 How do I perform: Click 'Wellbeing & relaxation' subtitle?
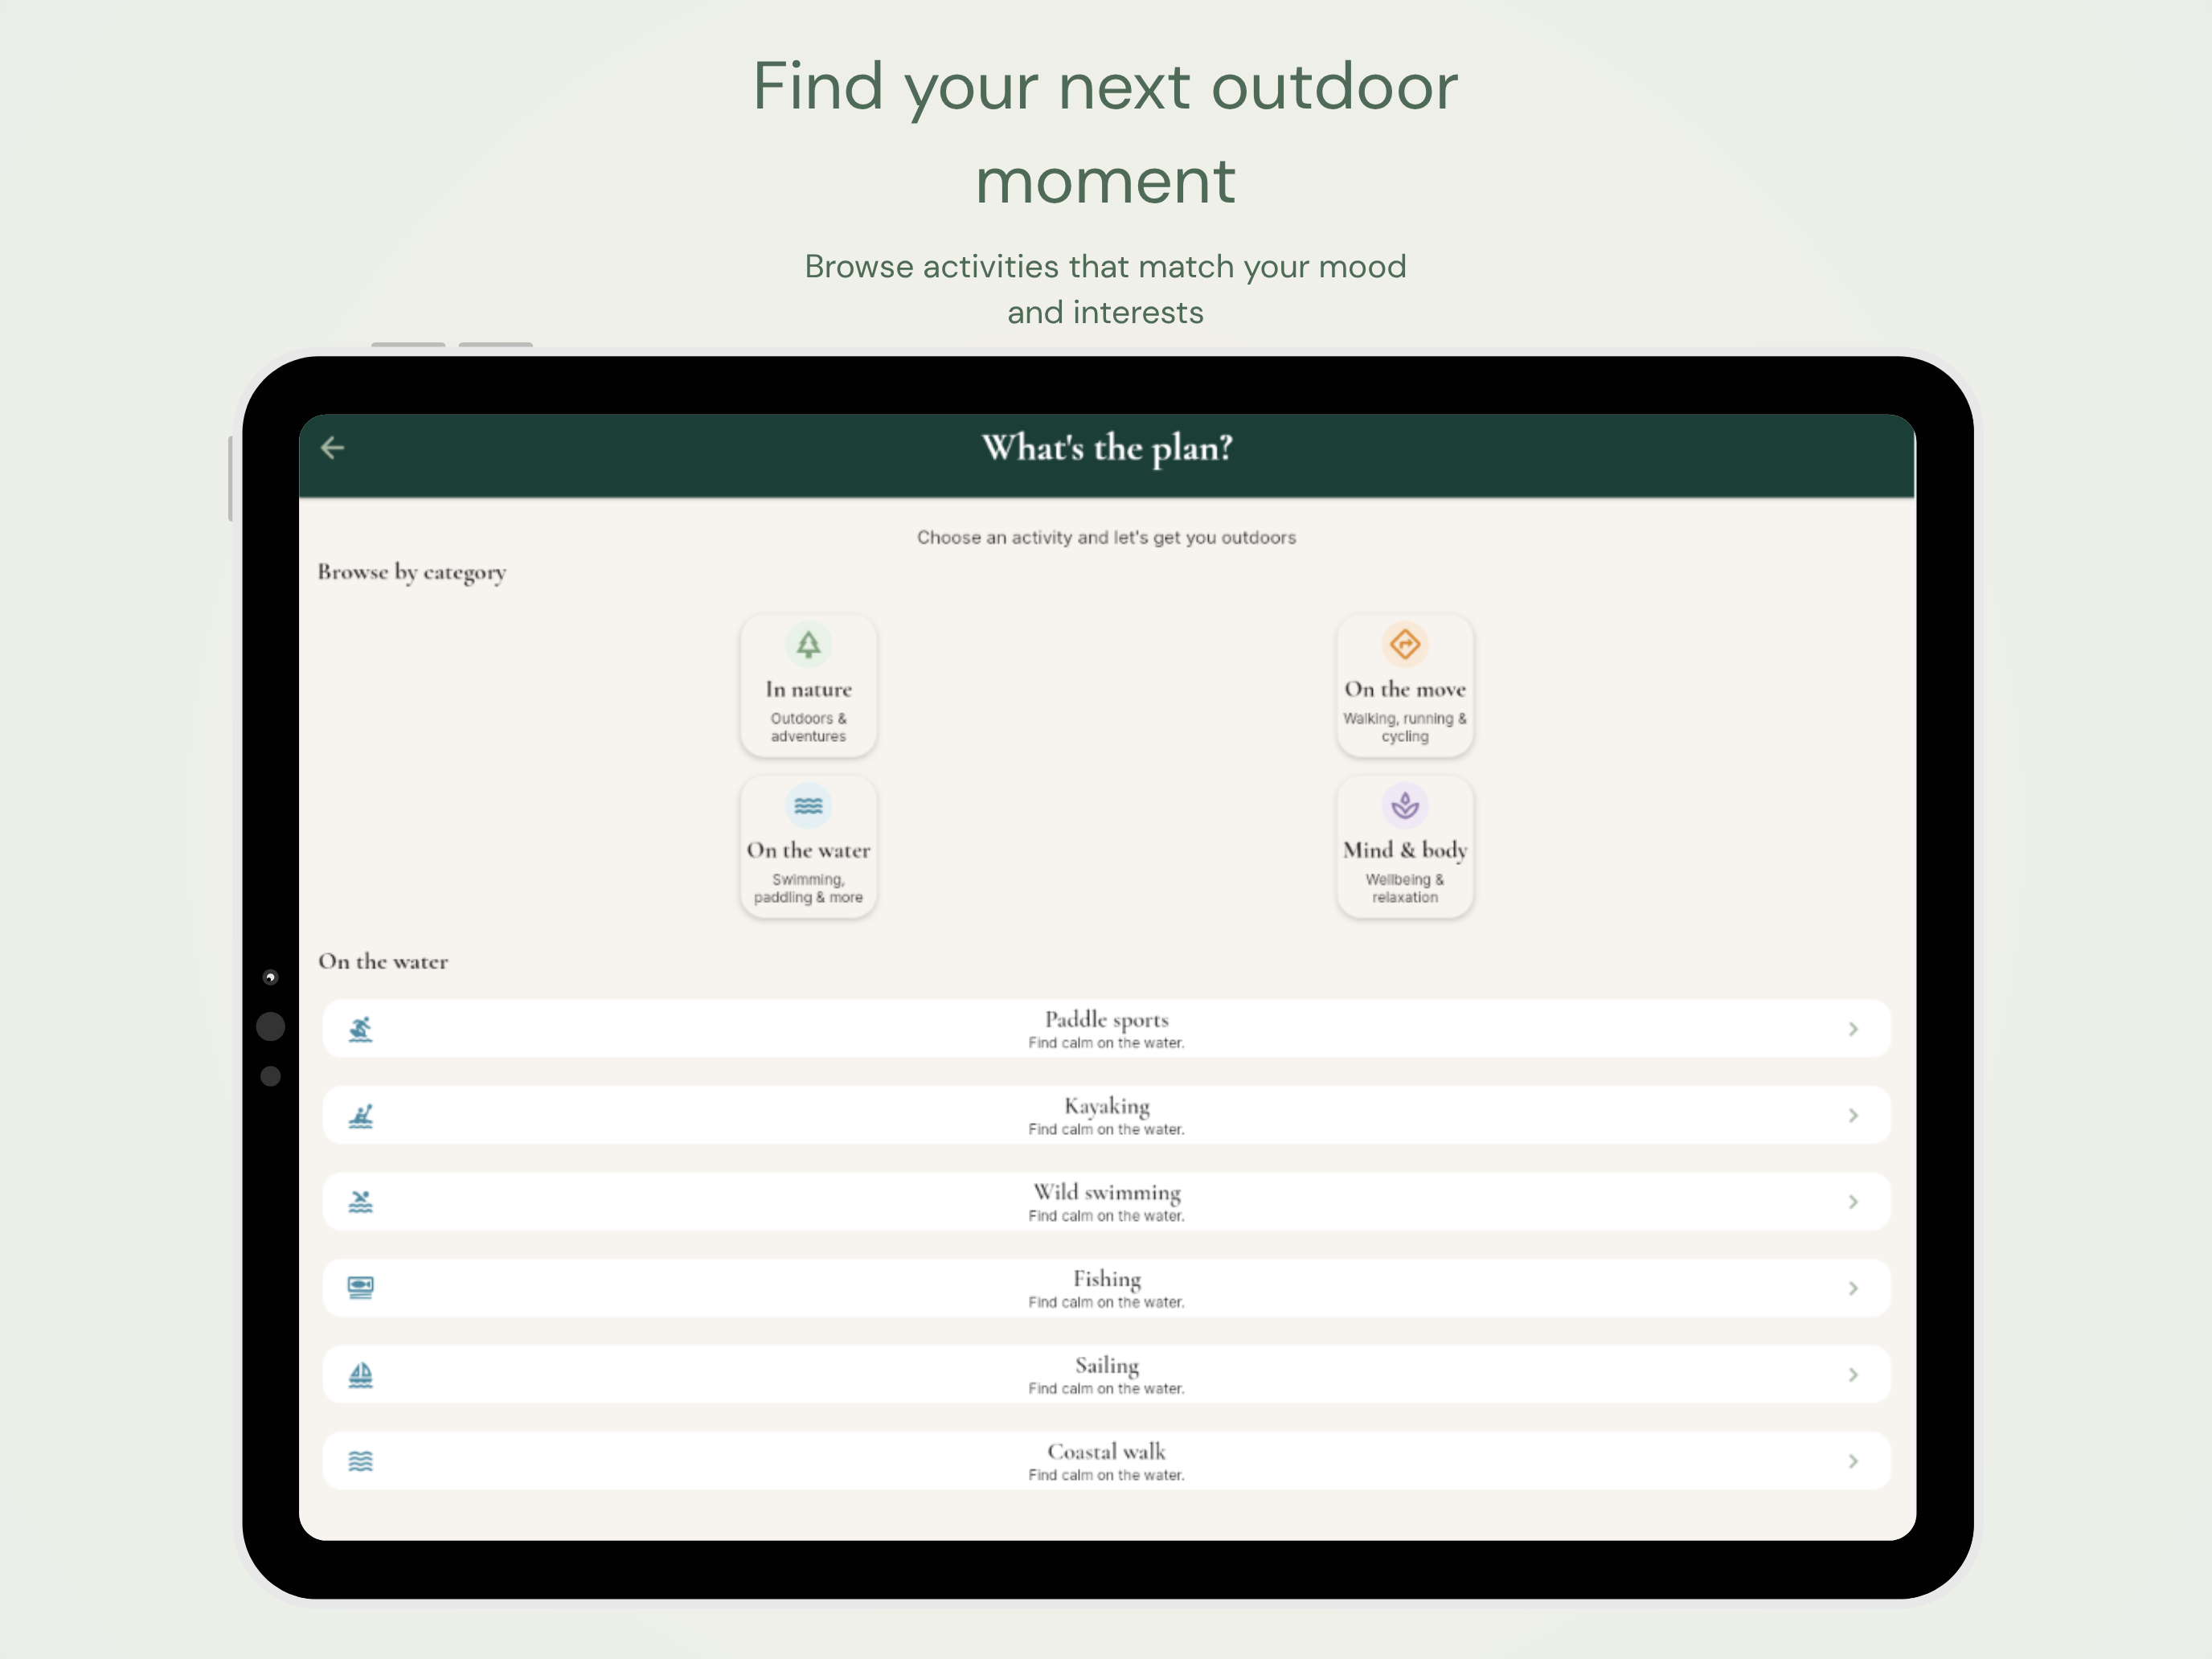[x=1405, y=888]
